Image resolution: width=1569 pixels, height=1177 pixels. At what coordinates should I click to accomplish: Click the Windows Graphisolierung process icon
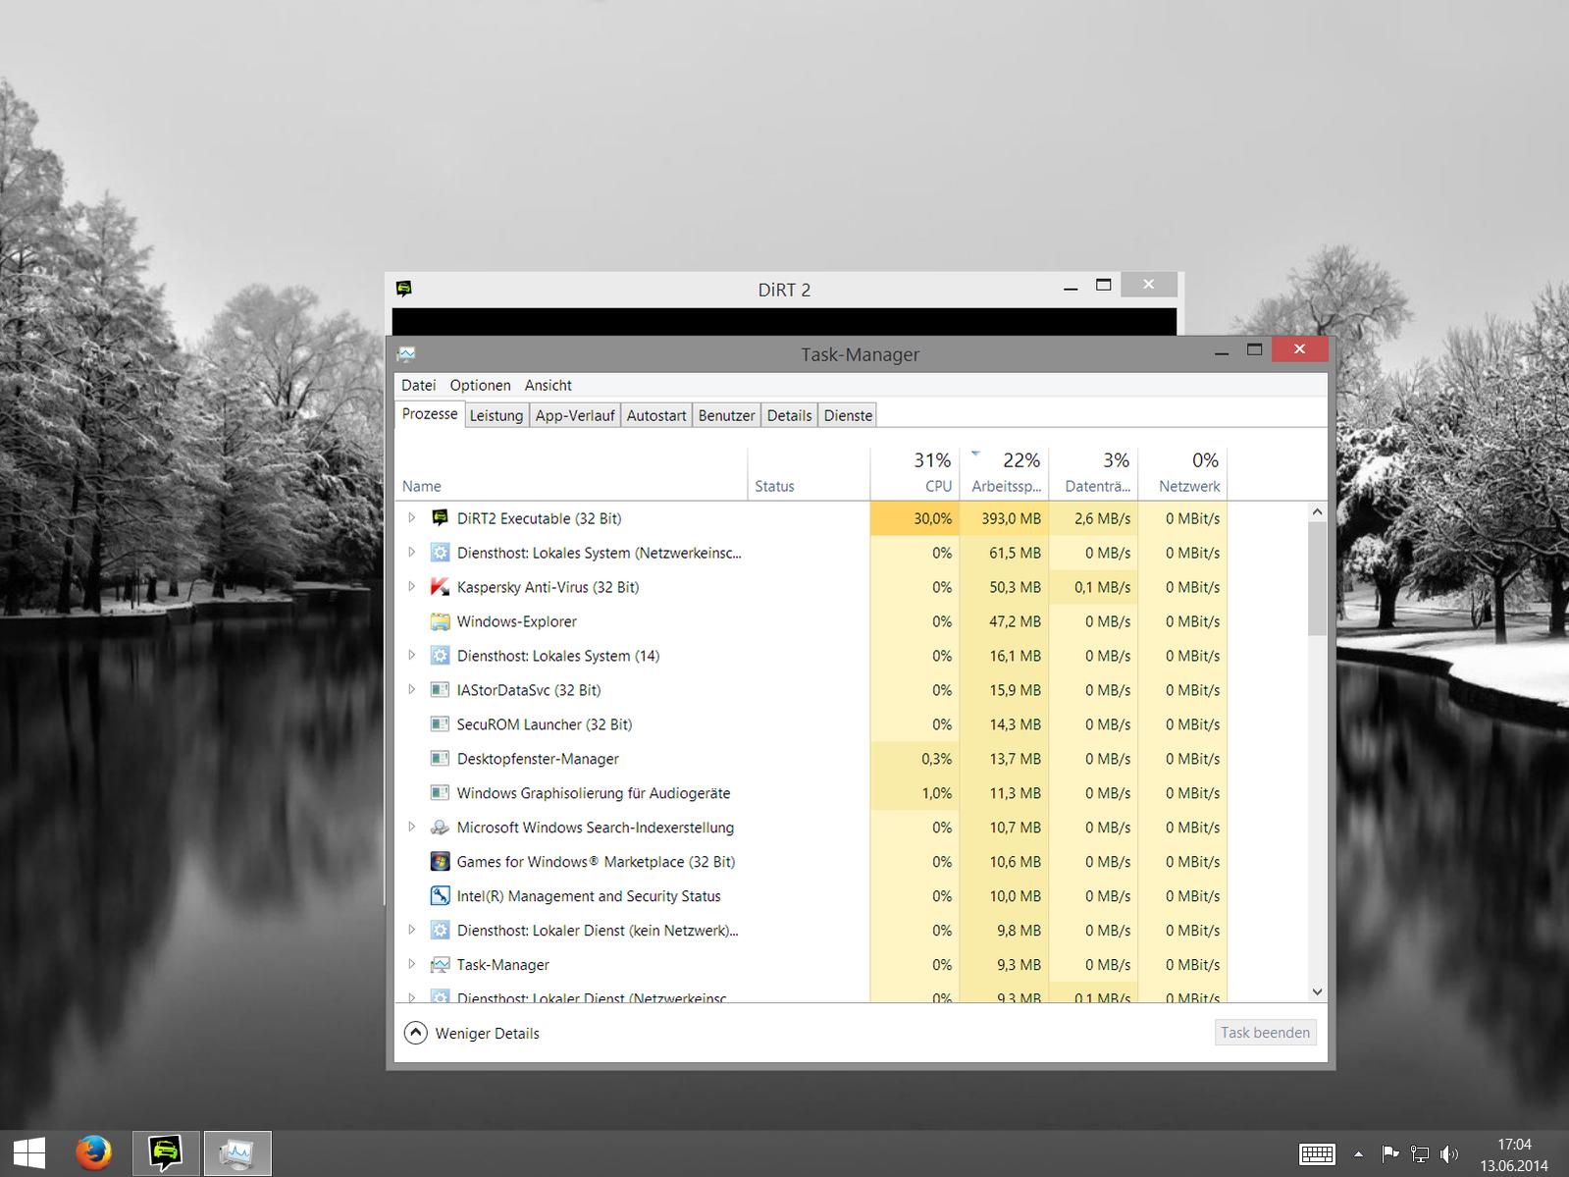click(440, 793)
